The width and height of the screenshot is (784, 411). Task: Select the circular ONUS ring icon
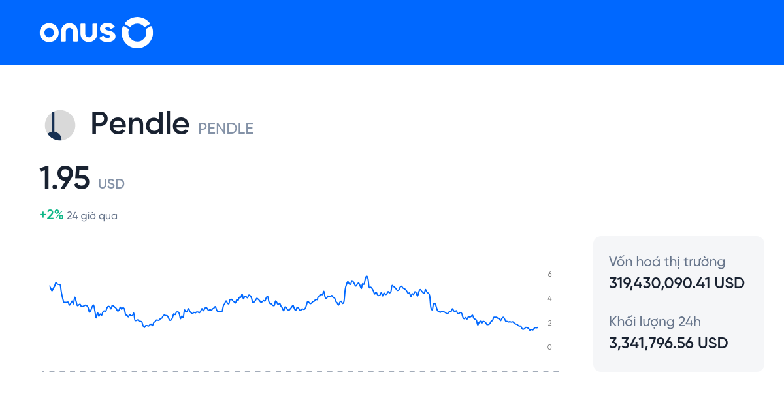[x=138, y=32]
